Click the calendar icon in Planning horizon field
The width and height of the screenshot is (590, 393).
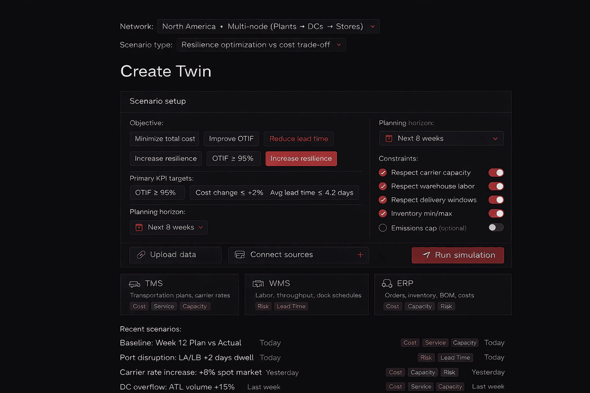coord(389,138)
